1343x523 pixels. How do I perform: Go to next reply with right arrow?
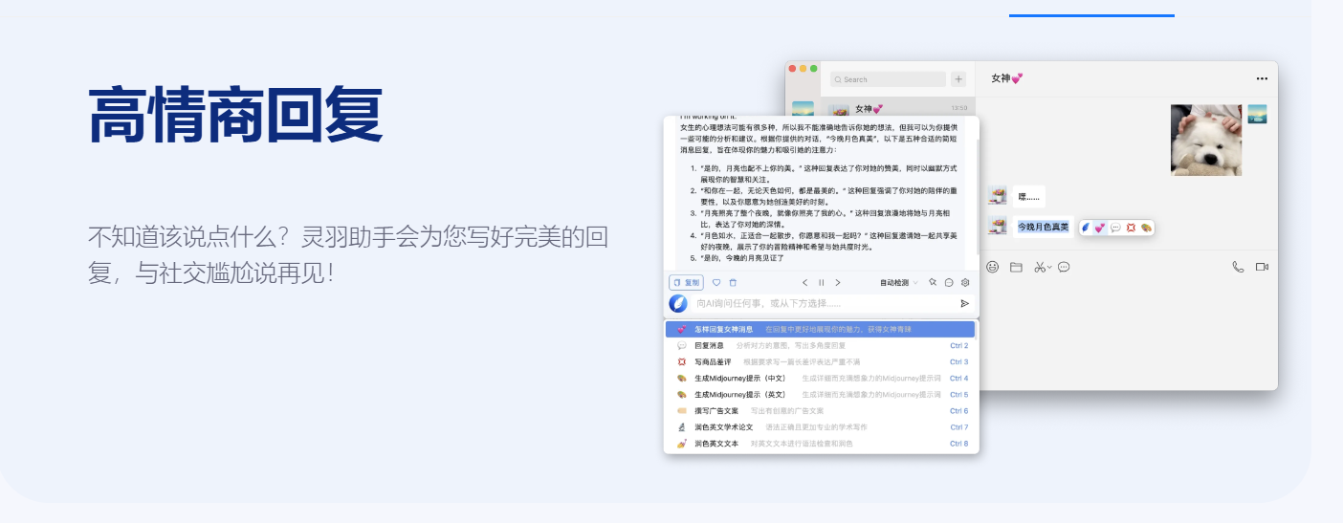click(838, 282)
